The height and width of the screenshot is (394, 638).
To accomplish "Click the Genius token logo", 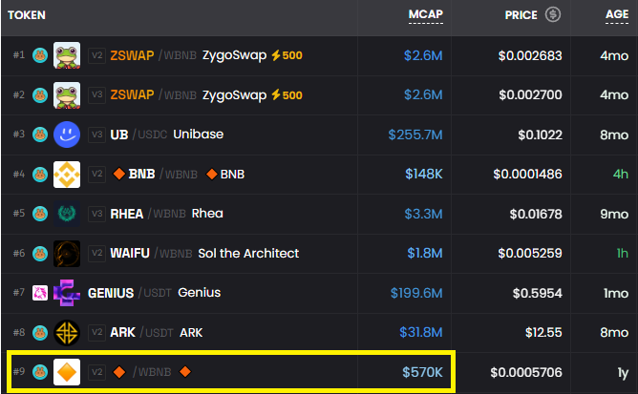I will [x=67, y=293].
